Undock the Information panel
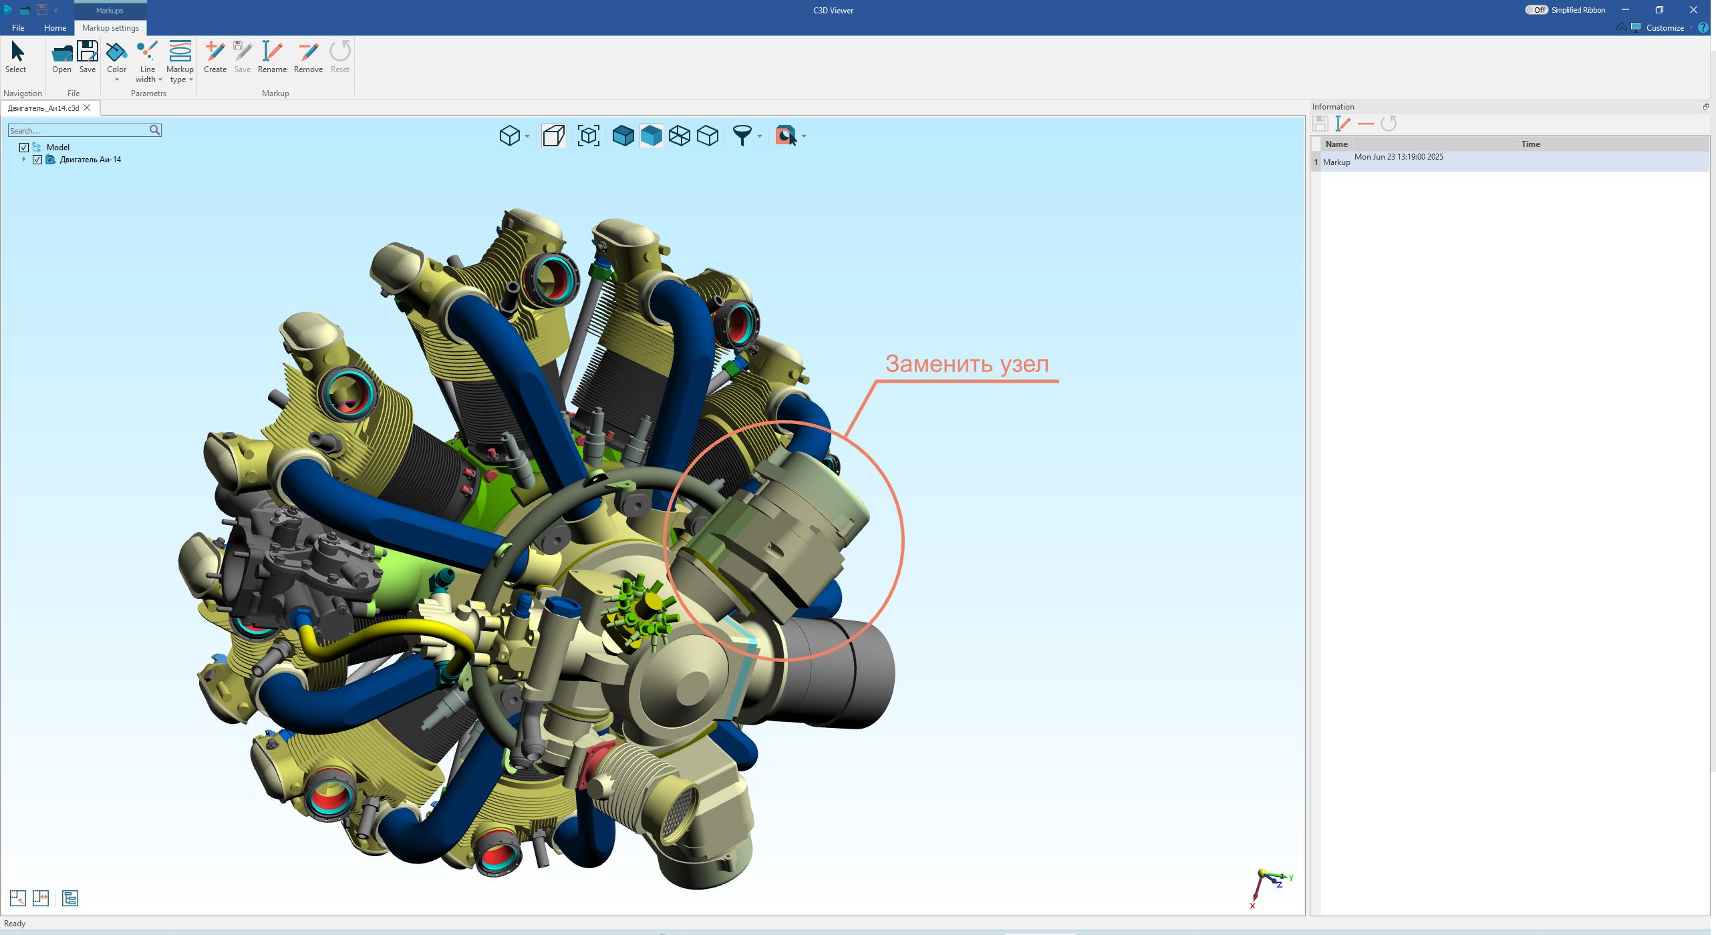Screen dimensions: 1716x935 [1705, 107]
